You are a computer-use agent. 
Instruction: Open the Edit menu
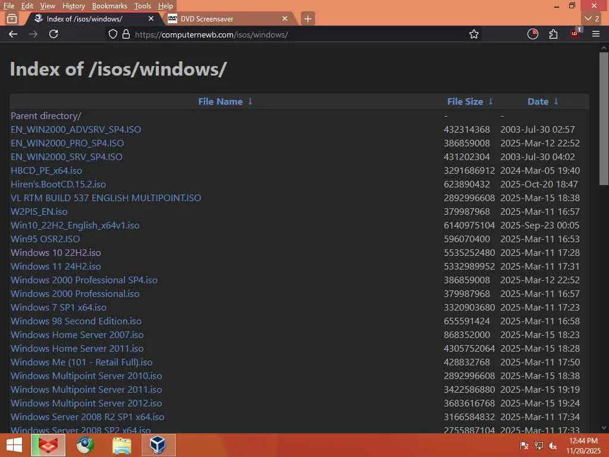pyautogui.click(x=27, y=6)
